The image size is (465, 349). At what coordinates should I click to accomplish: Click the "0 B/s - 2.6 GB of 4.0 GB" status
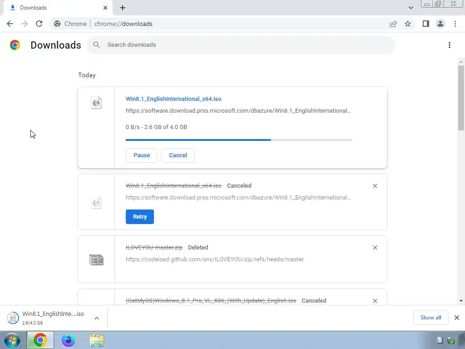156,127
